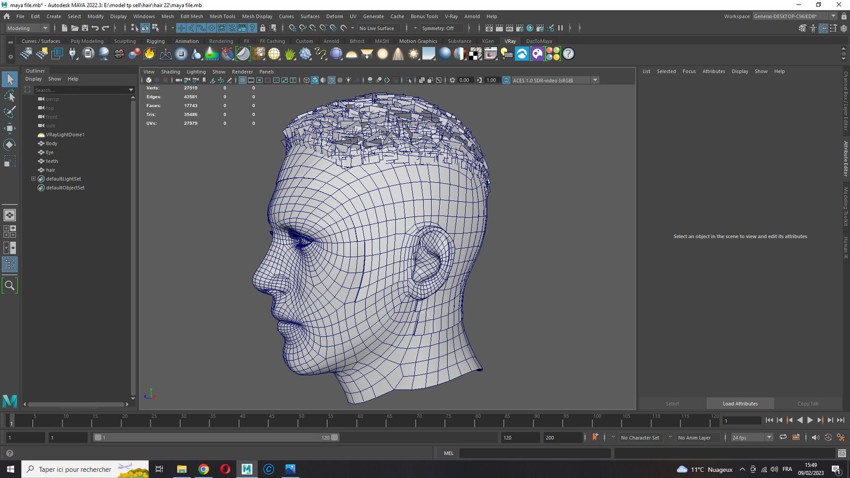Image resolution: width=850 pixels, height=478 pixels.
Task: Open the V-Ray shelf help icon
Action: point(568,54)
